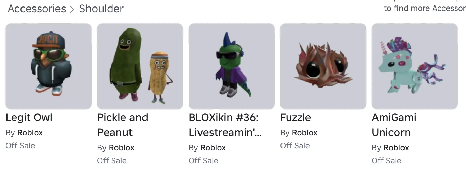Click Roblox creator link under Pickle and Peanut
This screenshot has width=466, height=173.
coord(122,148)
